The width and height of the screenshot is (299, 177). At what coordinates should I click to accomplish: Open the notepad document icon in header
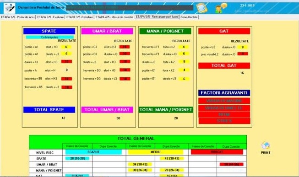202,8
